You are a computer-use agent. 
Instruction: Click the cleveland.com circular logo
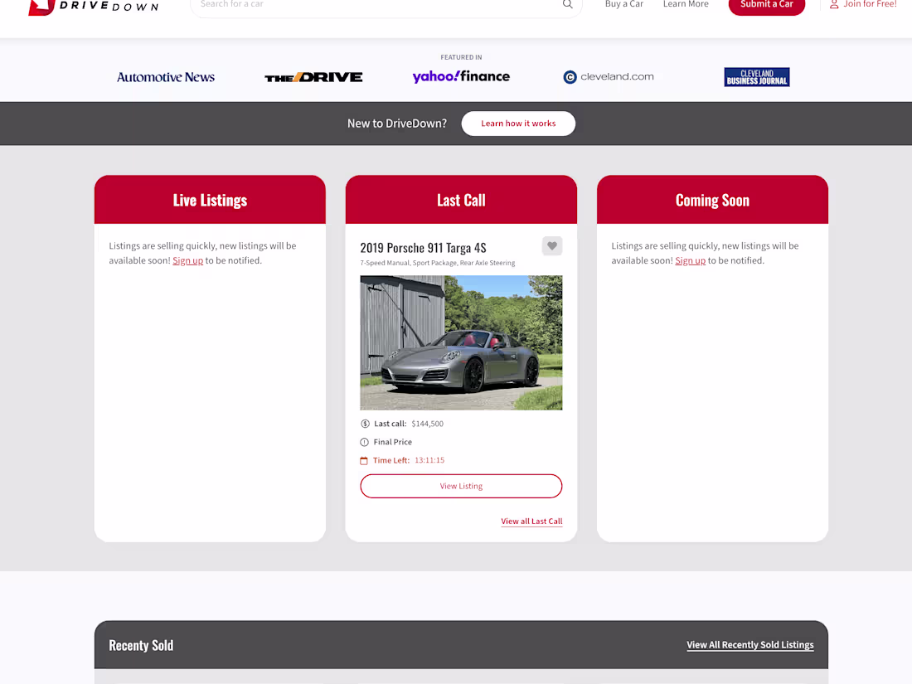pyautogui.click(x=570, y=77)
